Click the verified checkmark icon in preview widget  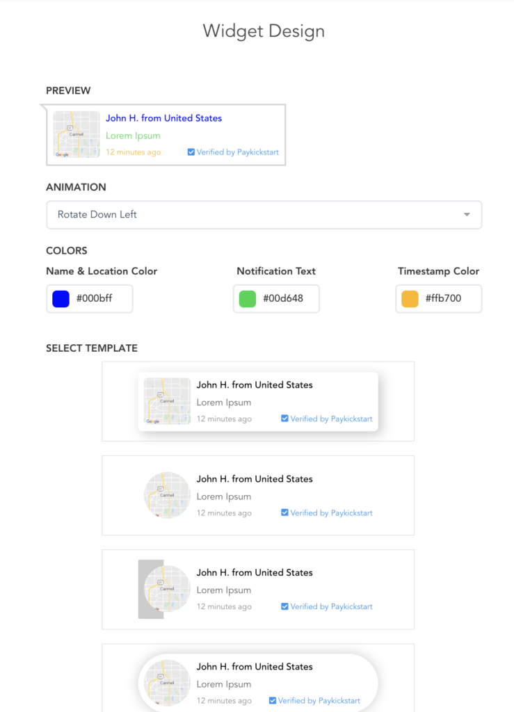[191, 152]
